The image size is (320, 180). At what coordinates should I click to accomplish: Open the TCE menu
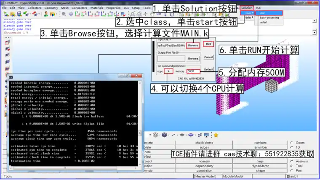(x=258, y=8)
